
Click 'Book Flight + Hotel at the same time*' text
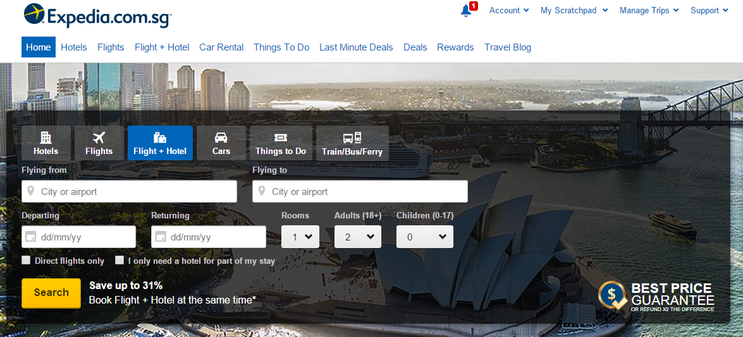click(173, 300)
